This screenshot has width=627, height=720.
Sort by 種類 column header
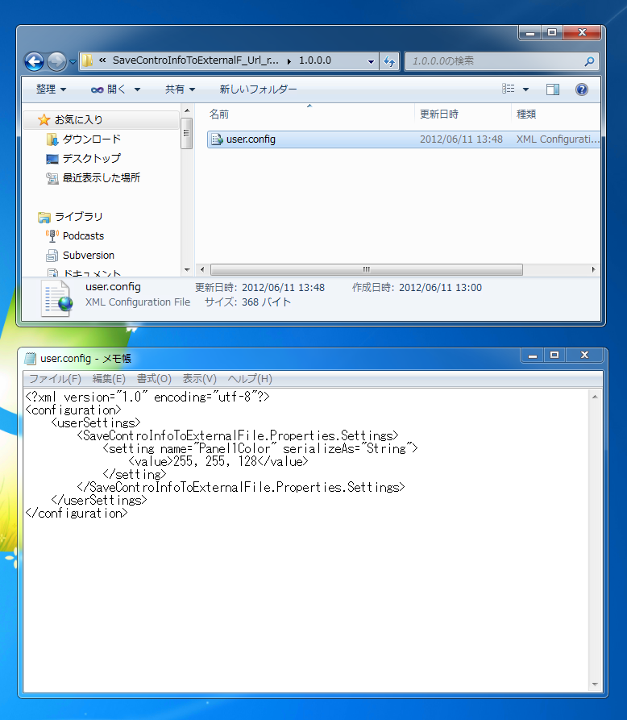(526, 114)
